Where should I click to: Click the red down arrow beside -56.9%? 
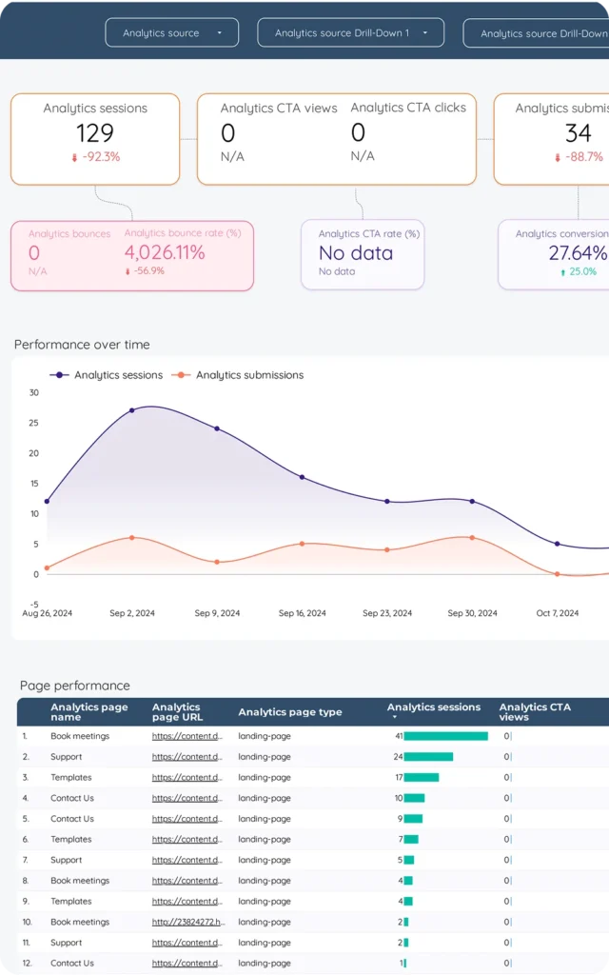click(x=128, y=271)
